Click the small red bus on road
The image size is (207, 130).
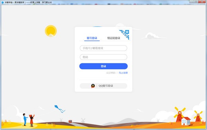[70, 121]
